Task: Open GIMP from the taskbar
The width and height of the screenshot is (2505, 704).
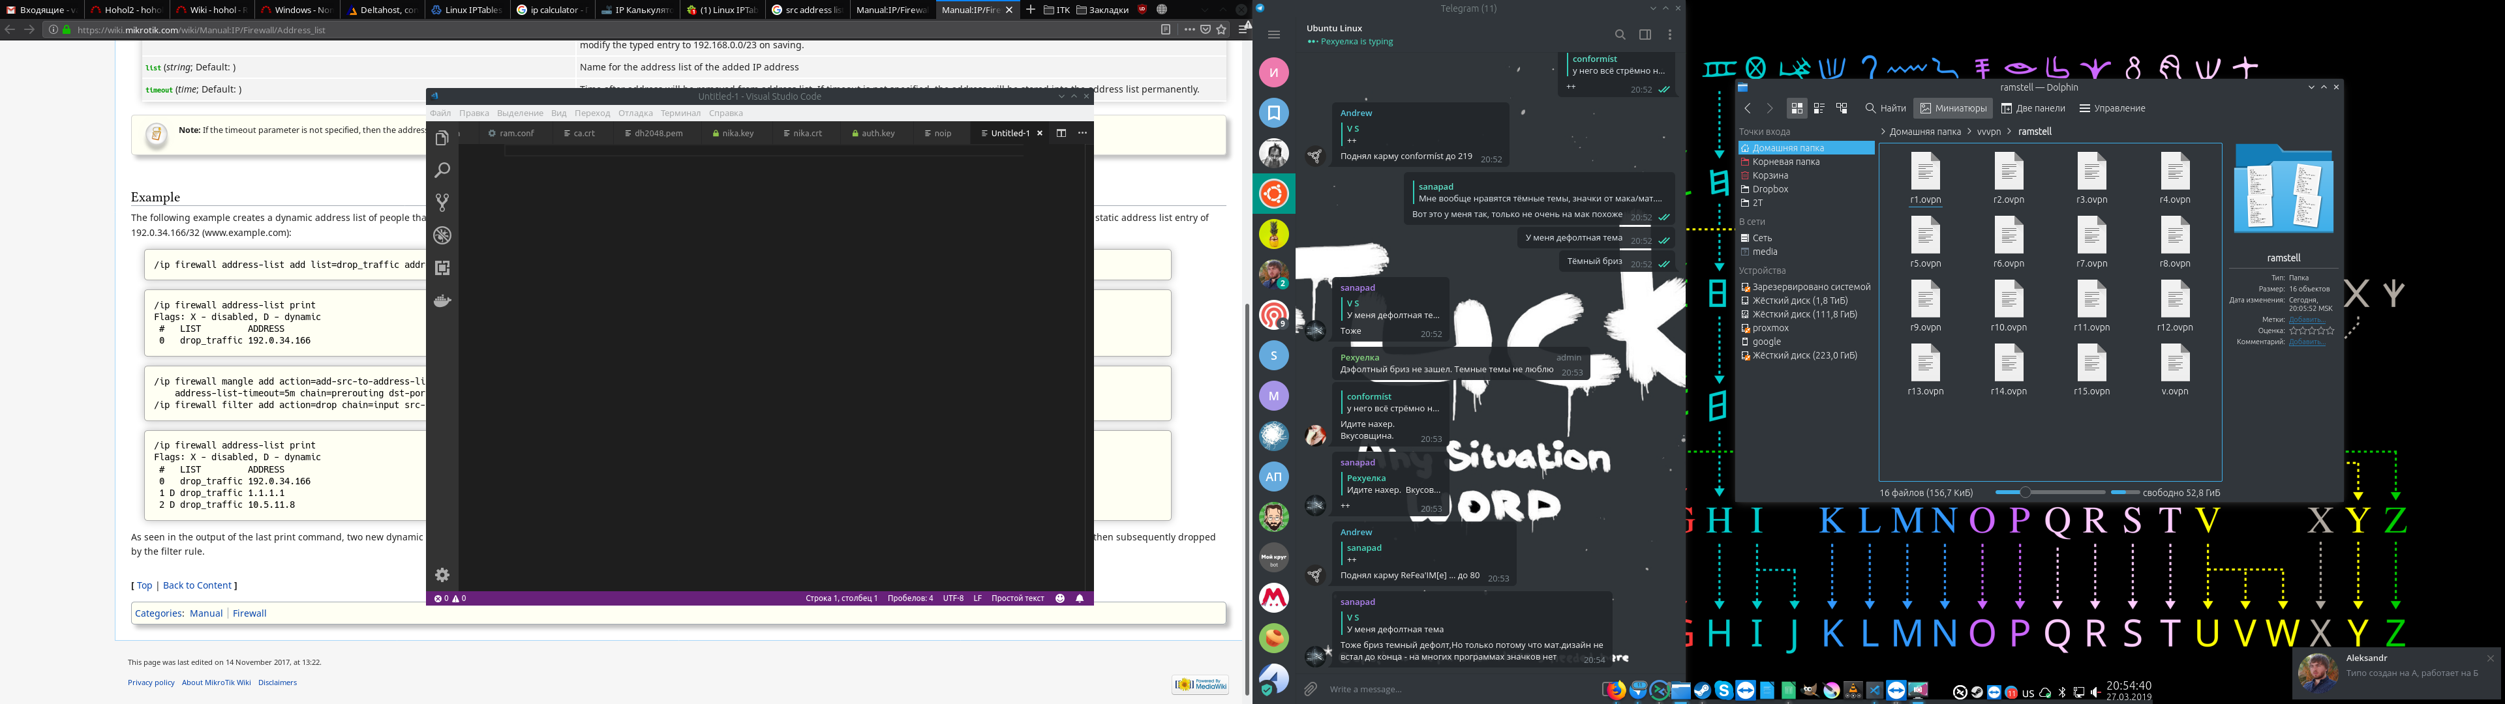Action: [1811, 690]
